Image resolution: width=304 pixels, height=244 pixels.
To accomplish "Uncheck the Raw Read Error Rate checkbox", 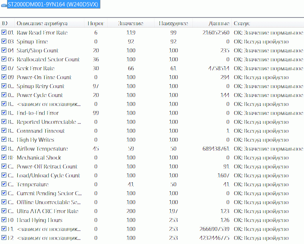I will coord(4,32).
